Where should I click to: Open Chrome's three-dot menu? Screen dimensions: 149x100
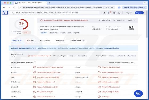click(145, 7)
